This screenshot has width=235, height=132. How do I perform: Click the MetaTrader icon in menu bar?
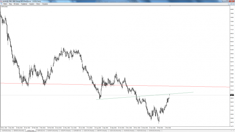tap(1, 4)
